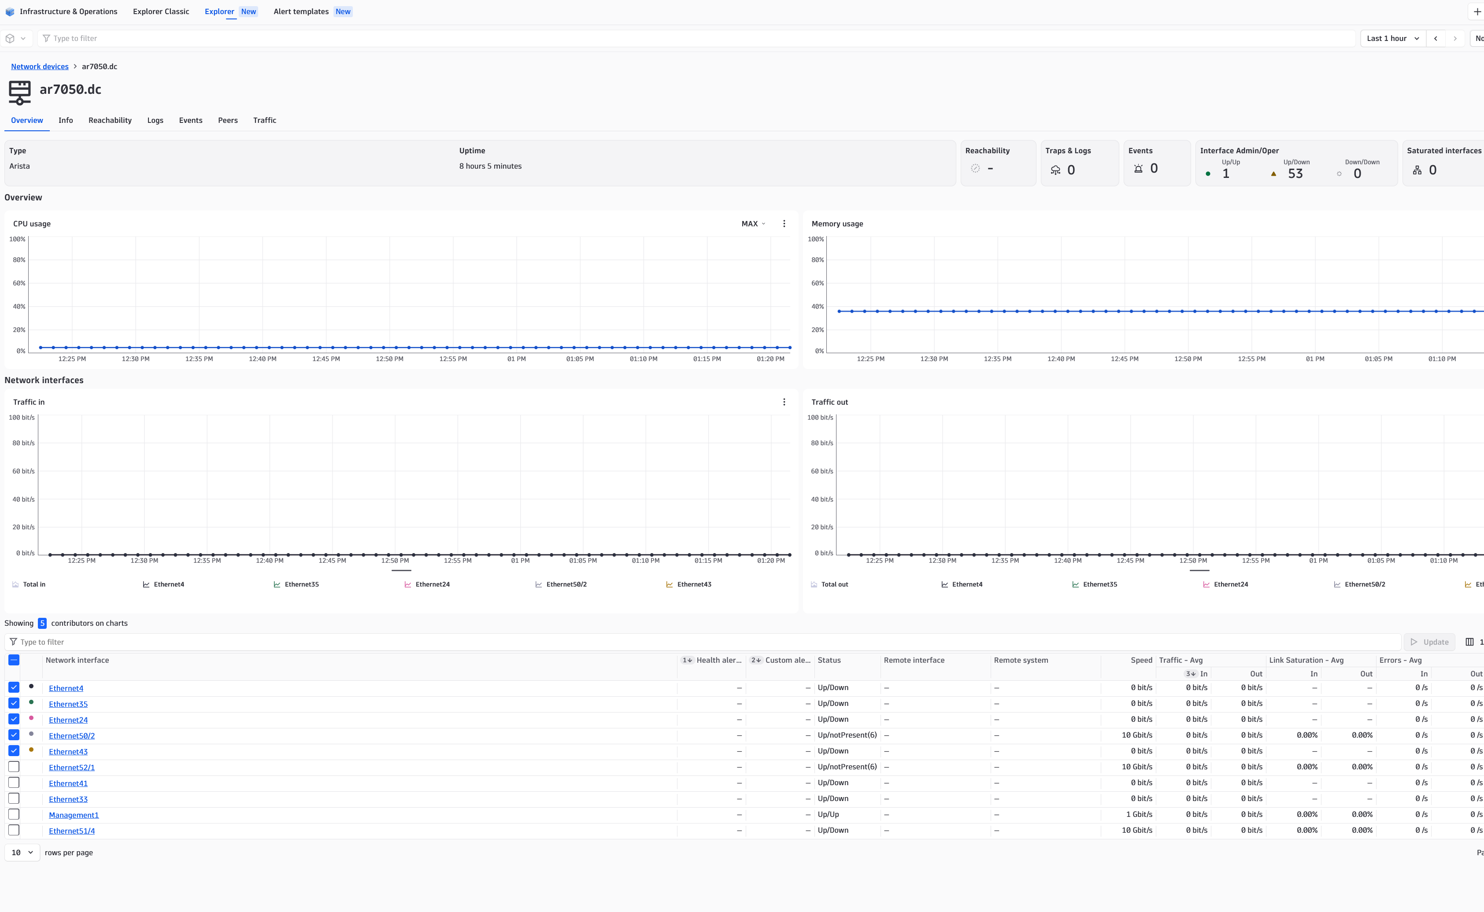
Task: Click the Events alarm bell icon
Action: [1138, 168]
